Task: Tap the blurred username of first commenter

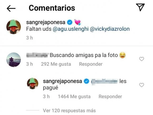Action: 38,55
